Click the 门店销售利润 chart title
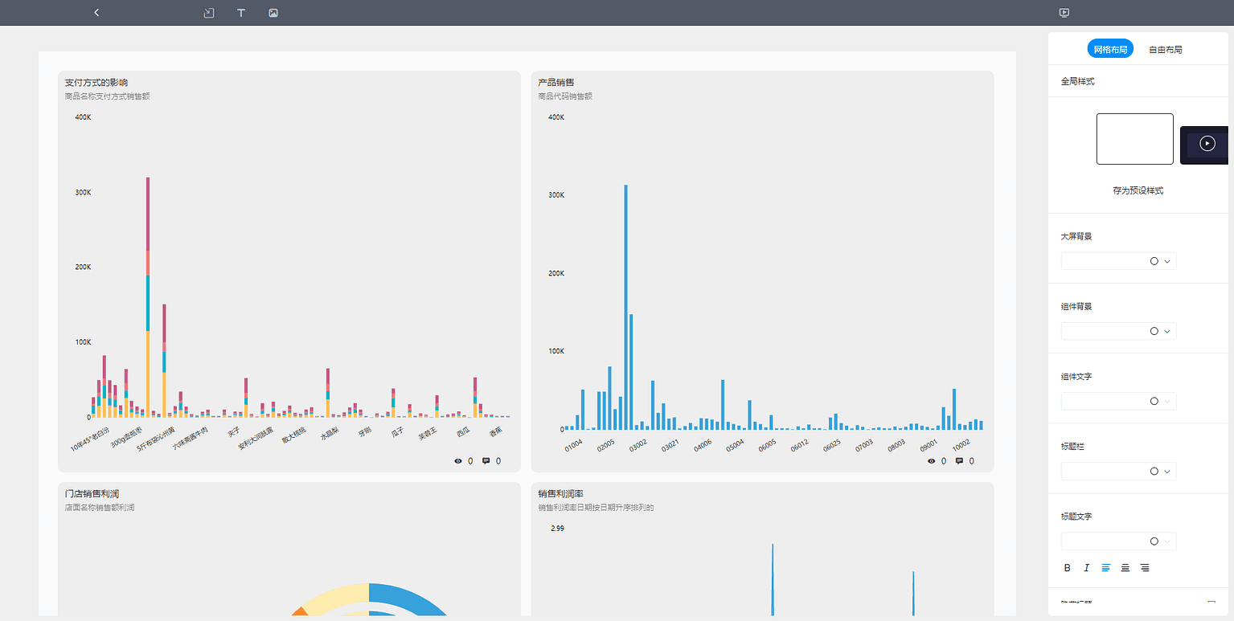 pos(92,493)
